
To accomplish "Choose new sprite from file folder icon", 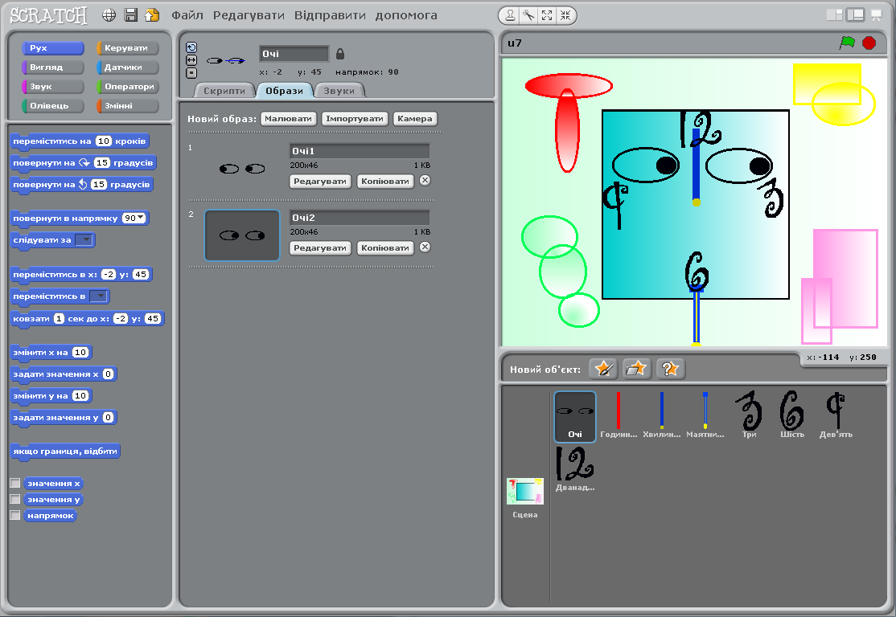I will click(636, 369).
